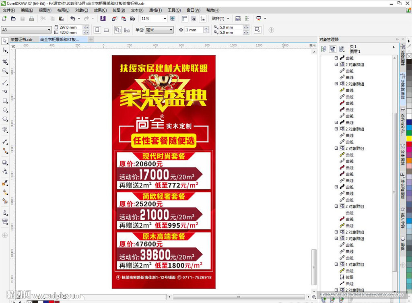Select the Crop tool
412x303 pixels.
coord(5,62)
